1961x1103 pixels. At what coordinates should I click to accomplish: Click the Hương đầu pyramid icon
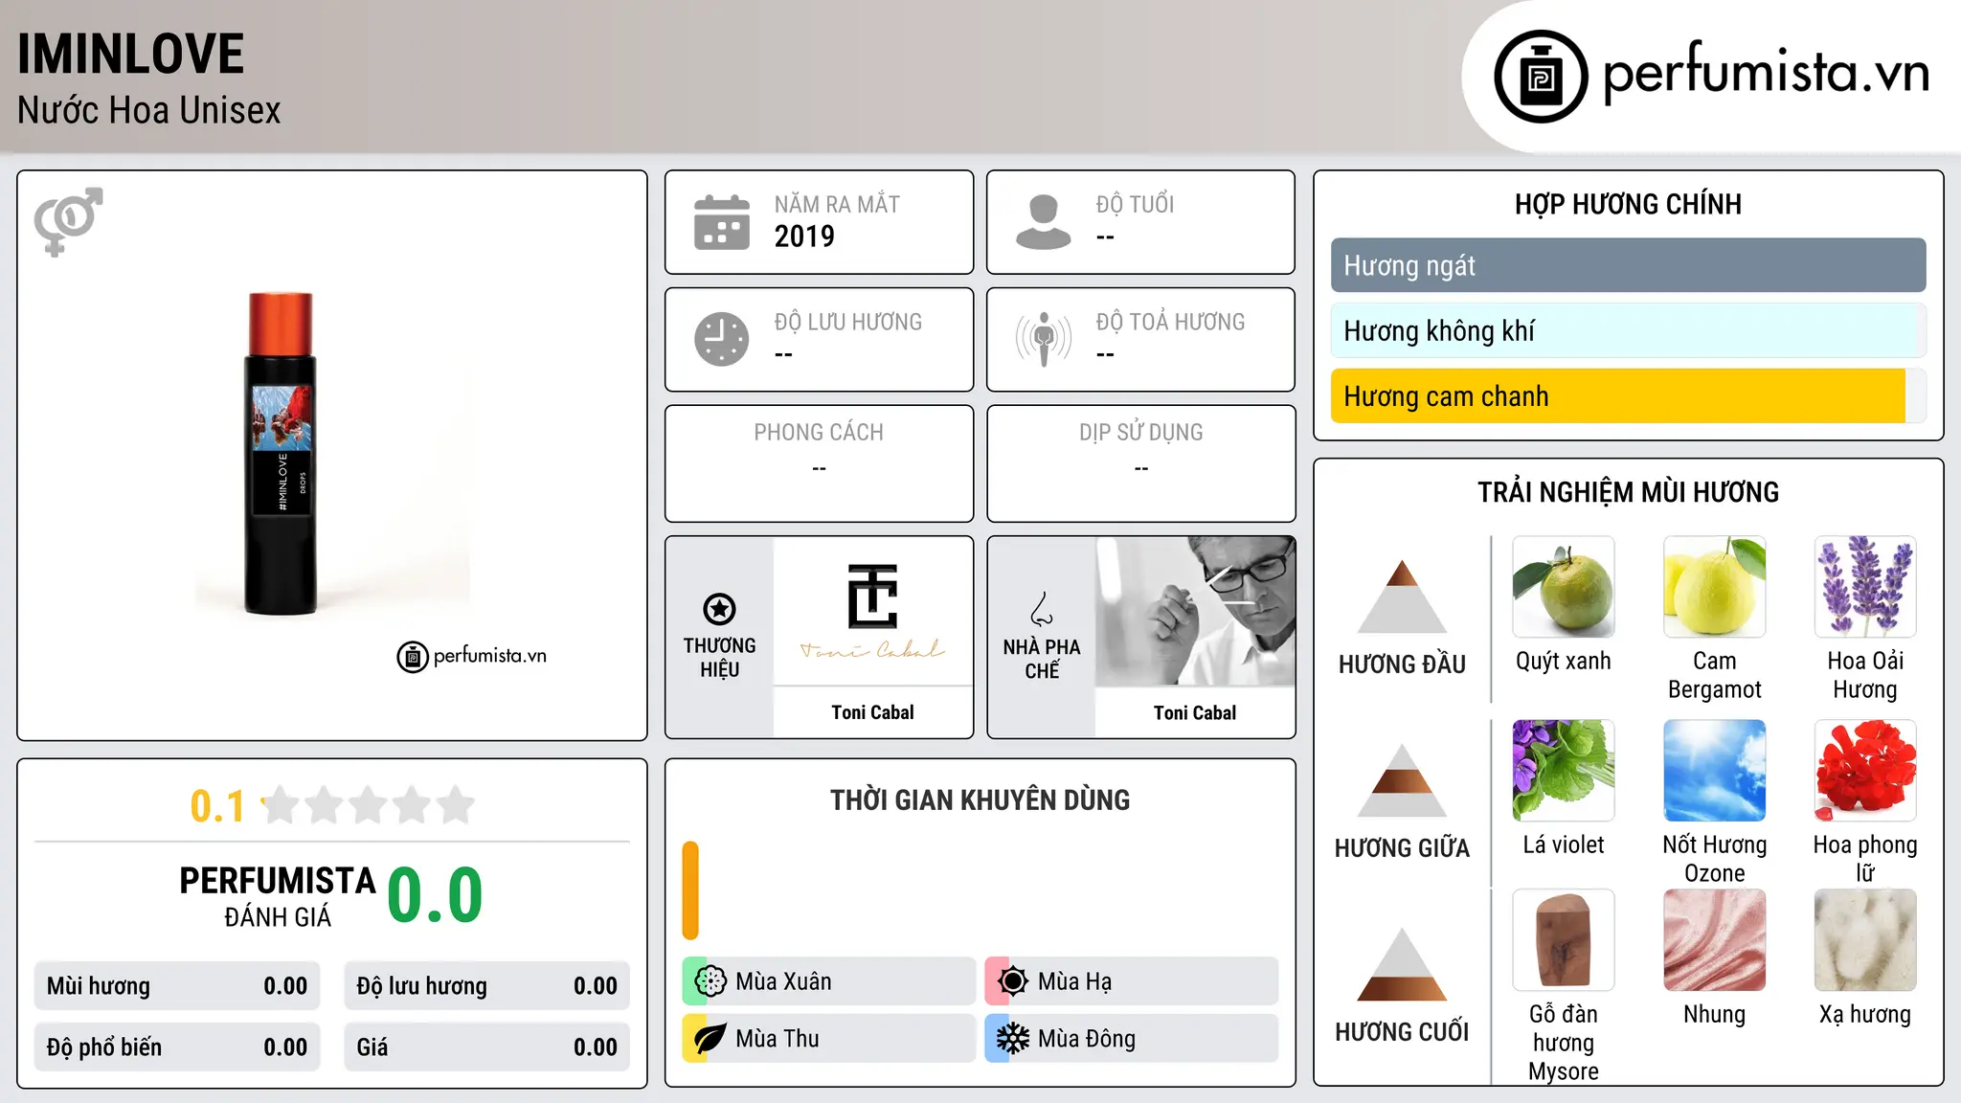1402,597
